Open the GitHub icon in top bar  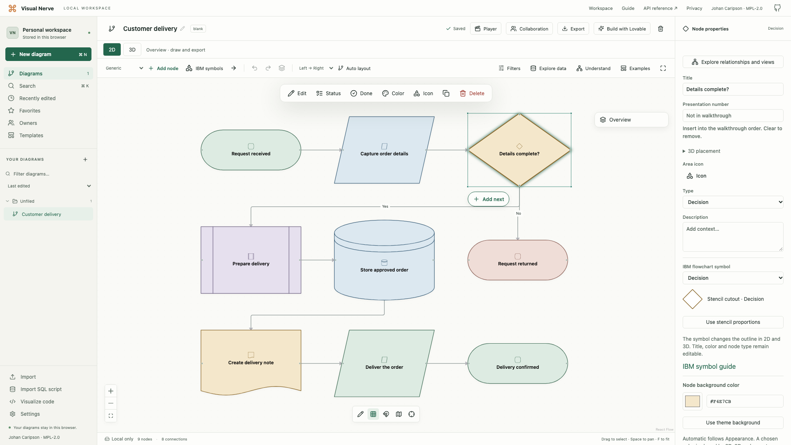pyautogui.click(x=777, y=8)
